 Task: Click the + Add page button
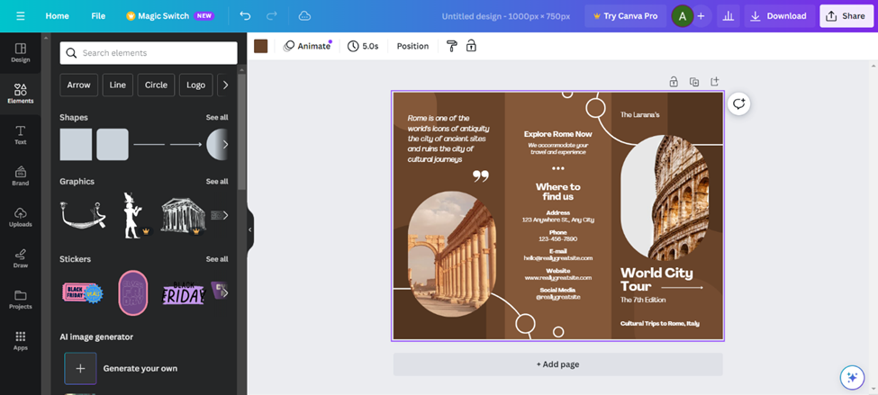[x=557, y=364]
